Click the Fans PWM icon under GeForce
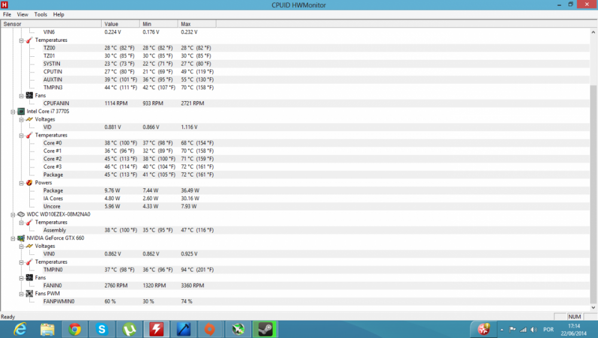This screenshot has height=338, width=598. (29, 294)
